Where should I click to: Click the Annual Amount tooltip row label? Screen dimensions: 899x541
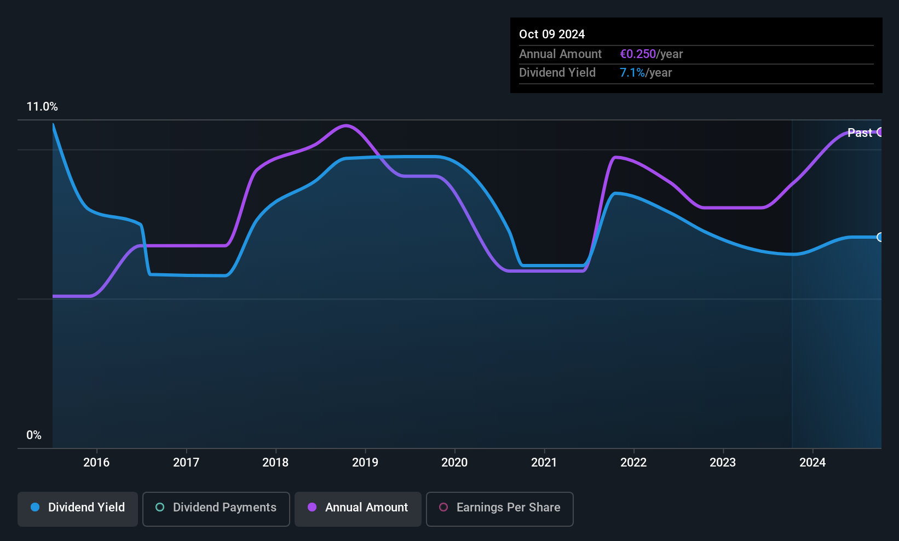click(560, 54)
